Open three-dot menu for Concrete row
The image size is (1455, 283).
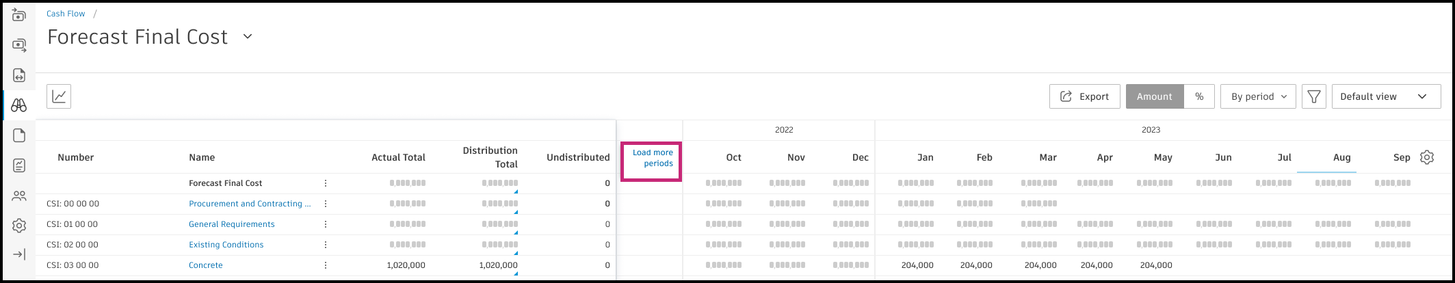click(326, 265)
